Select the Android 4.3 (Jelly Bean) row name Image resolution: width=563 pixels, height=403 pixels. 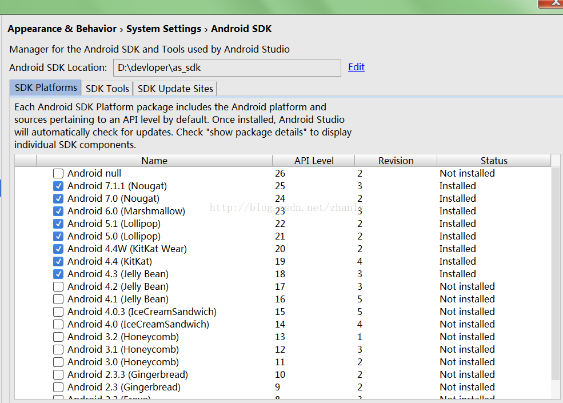118,274
